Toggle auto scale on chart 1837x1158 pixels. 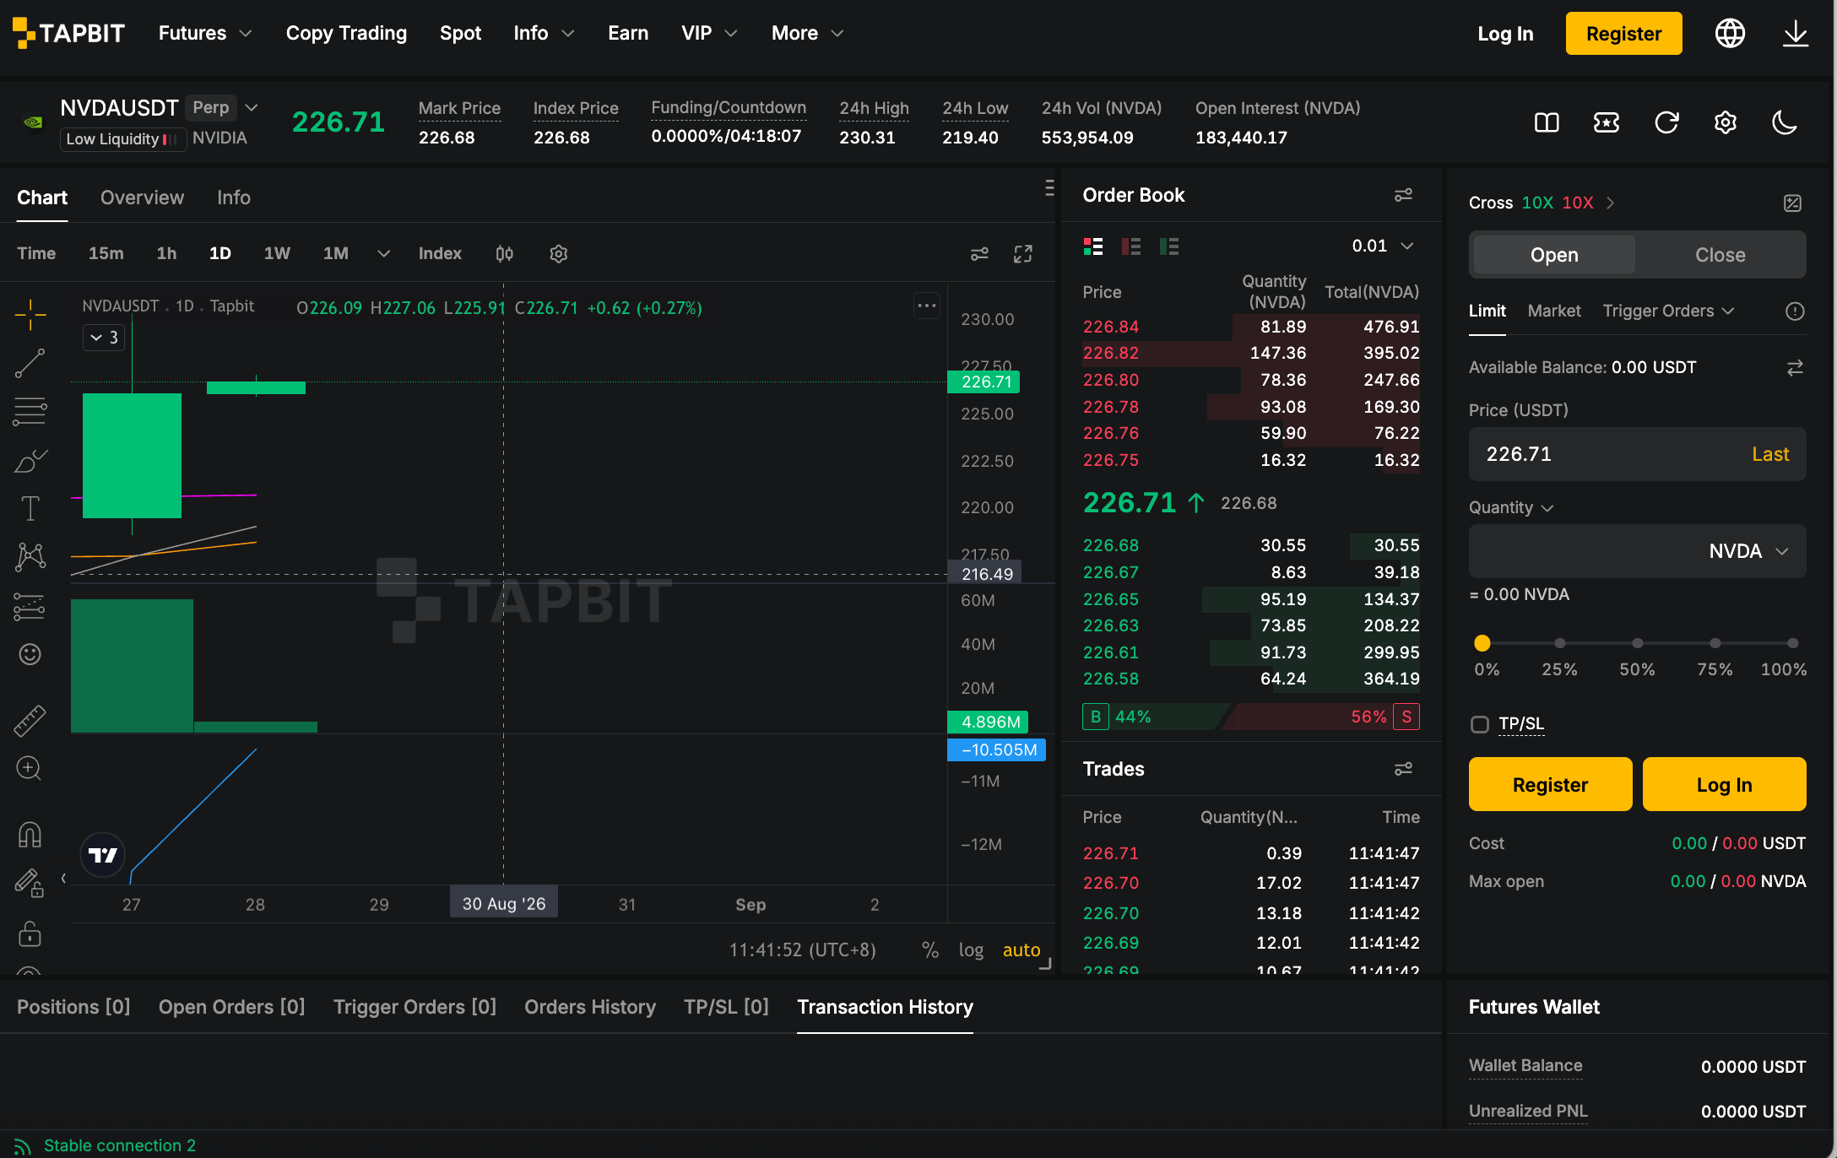1021,950
